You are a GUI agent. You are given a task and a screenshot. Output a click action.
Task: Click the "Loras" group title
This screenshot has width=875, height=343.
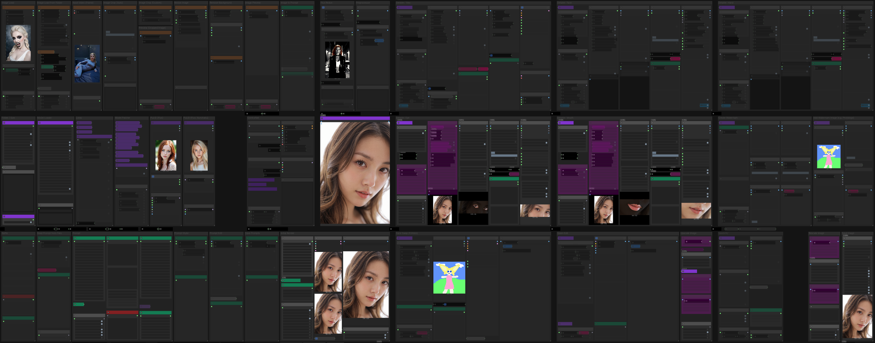(x=79, y=118)
